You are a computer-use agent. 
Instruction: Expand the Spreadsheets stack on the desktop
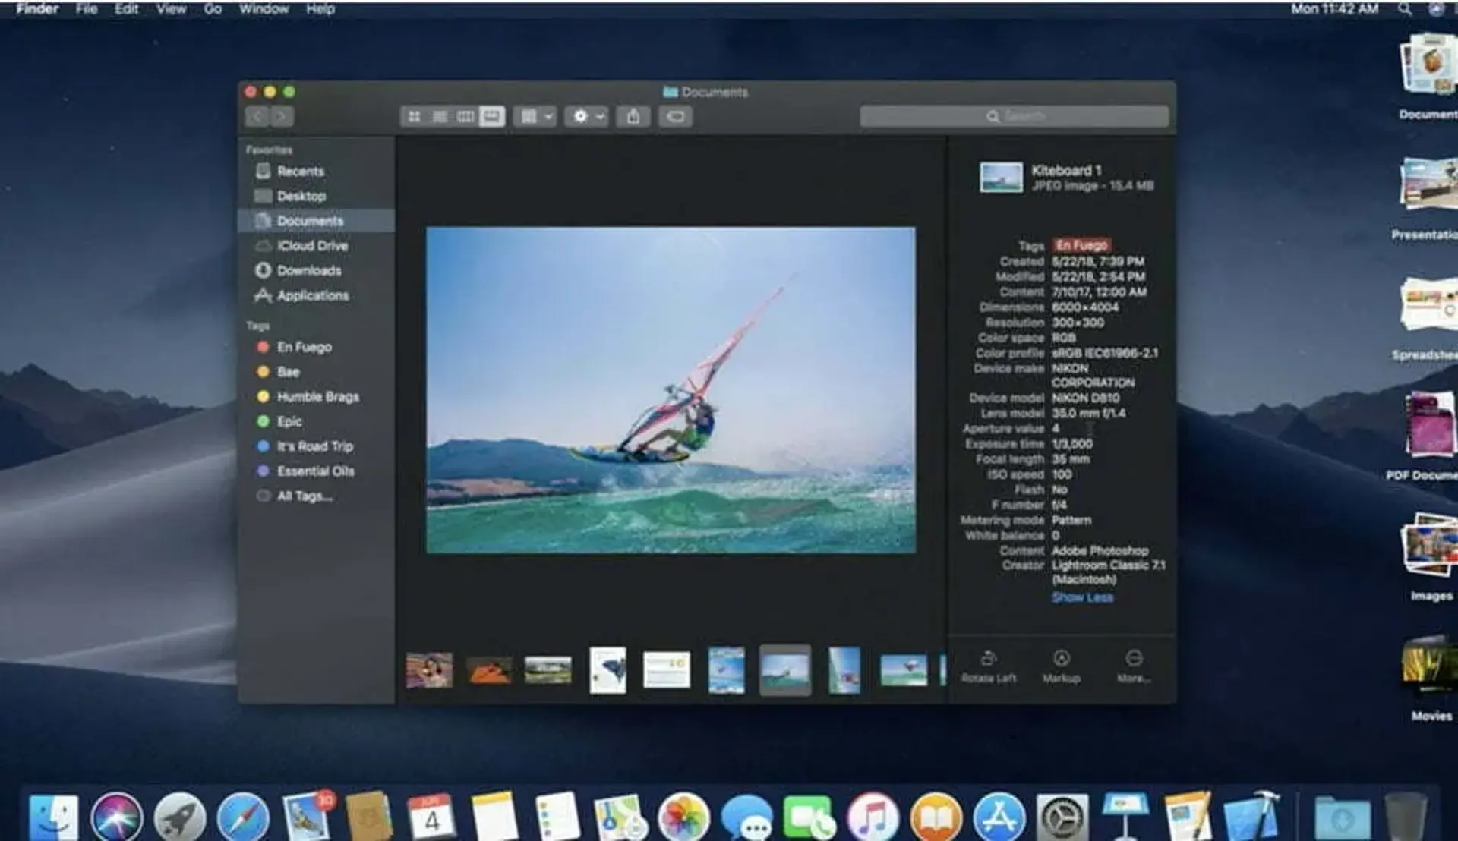[x=1429, y=304]
